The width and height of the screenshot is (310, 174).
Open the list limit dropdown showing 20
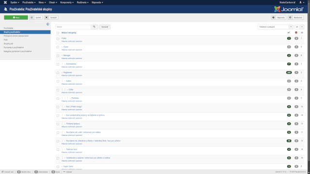point(299,27)
